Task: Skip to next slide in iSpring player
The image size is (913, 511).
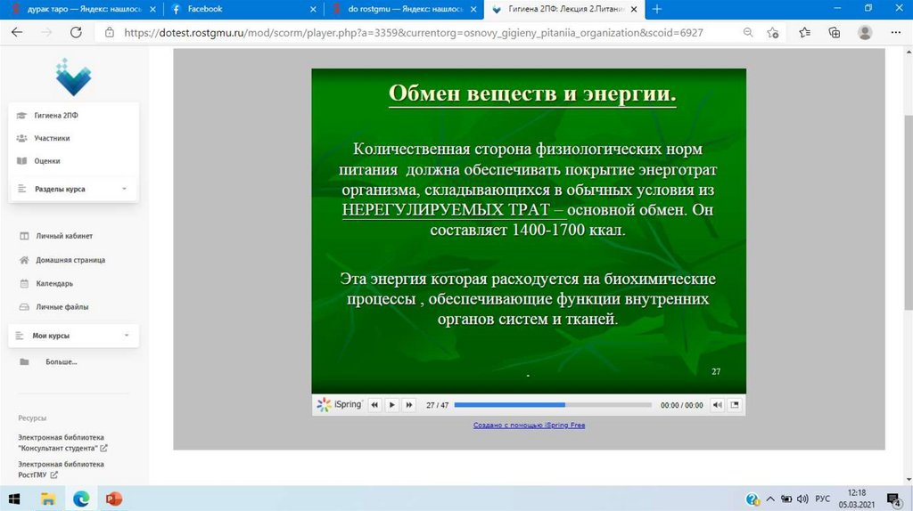Action: (409, 405)
